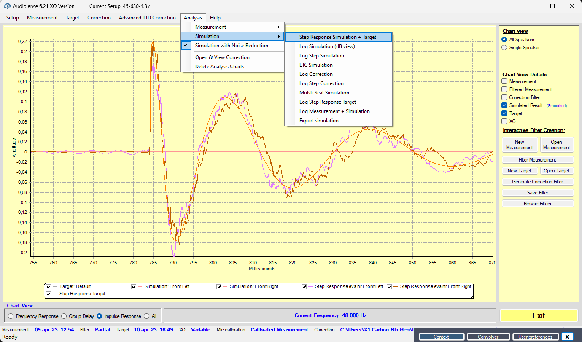The width and height of the screenshot is (582, 342).
Task: Enable the Correction Filter checkbox
Action: (x=504, y=97)
